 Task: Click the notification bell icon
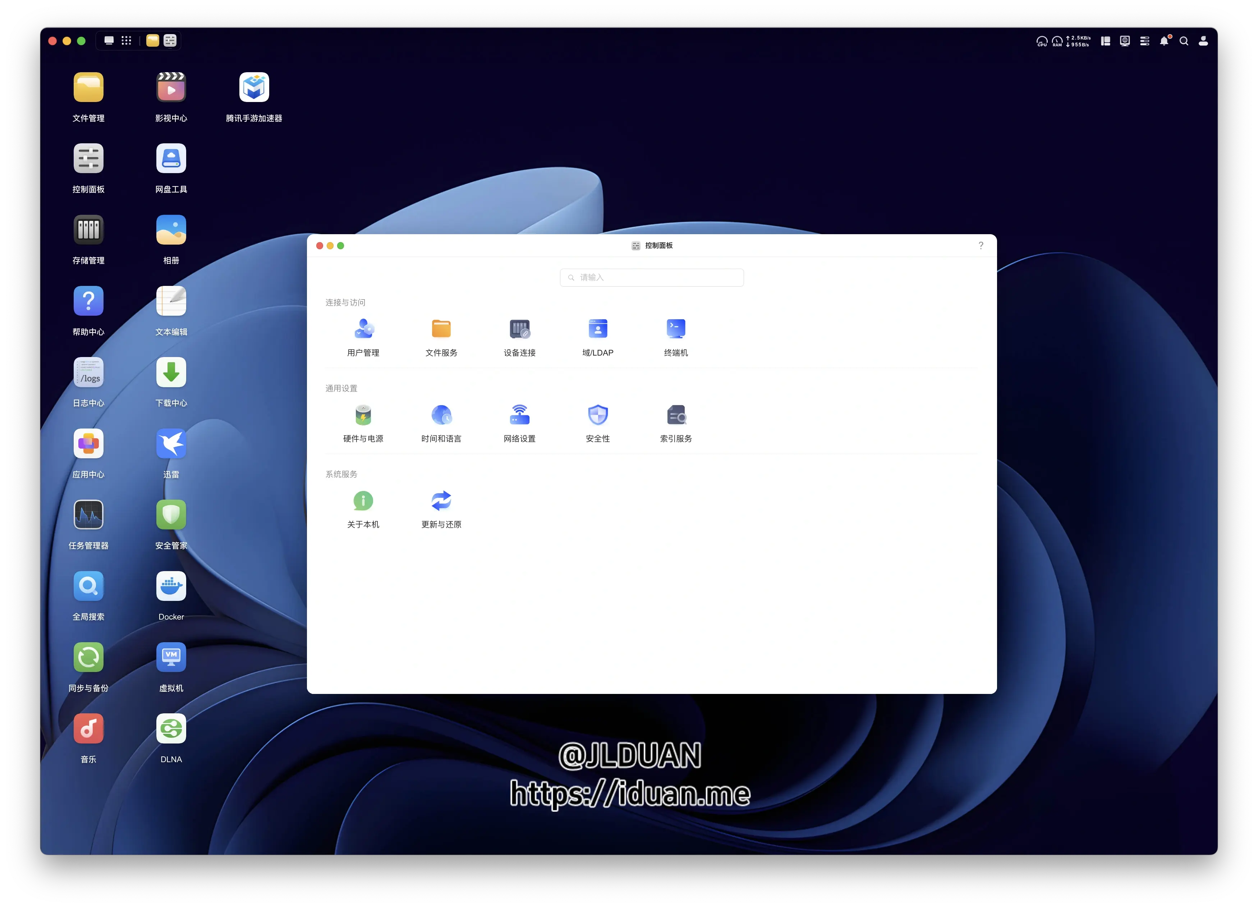(x=1164, y=41)
